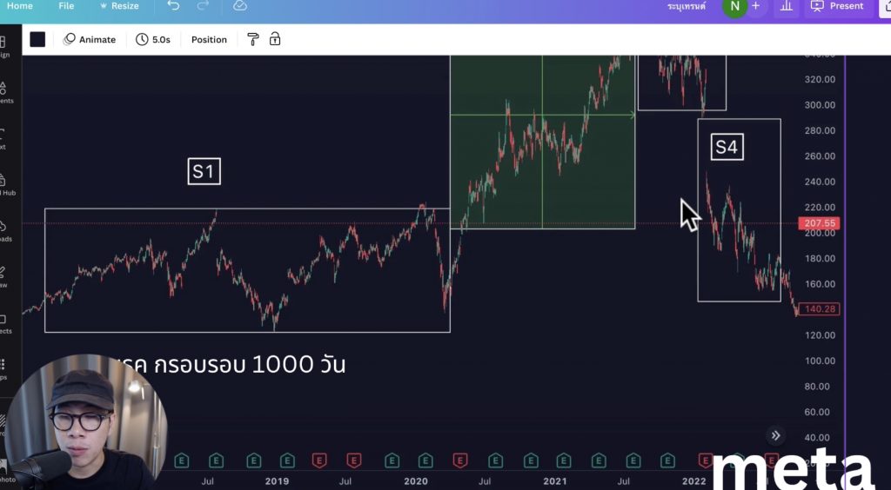Click the double chevron scroll button

(x=775, y=435)
